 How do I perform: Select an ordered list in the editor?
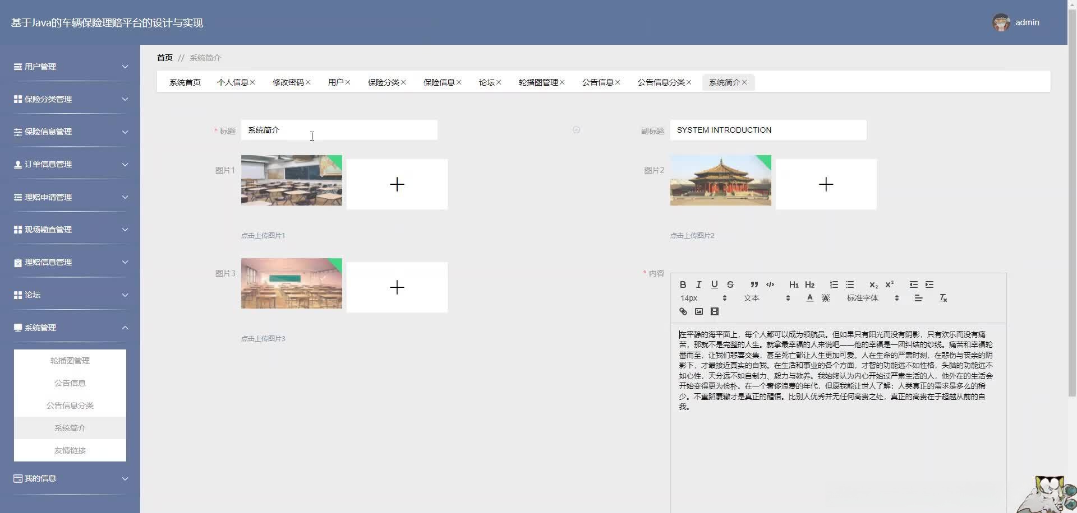(x=834, y=285)
